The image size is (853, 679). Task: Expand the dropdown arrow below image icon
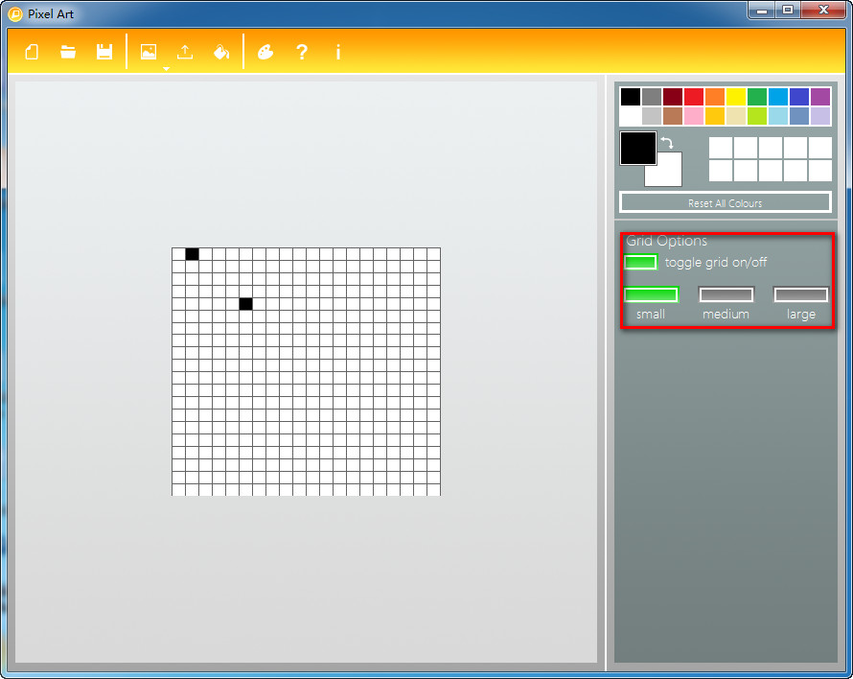point(166,69)
